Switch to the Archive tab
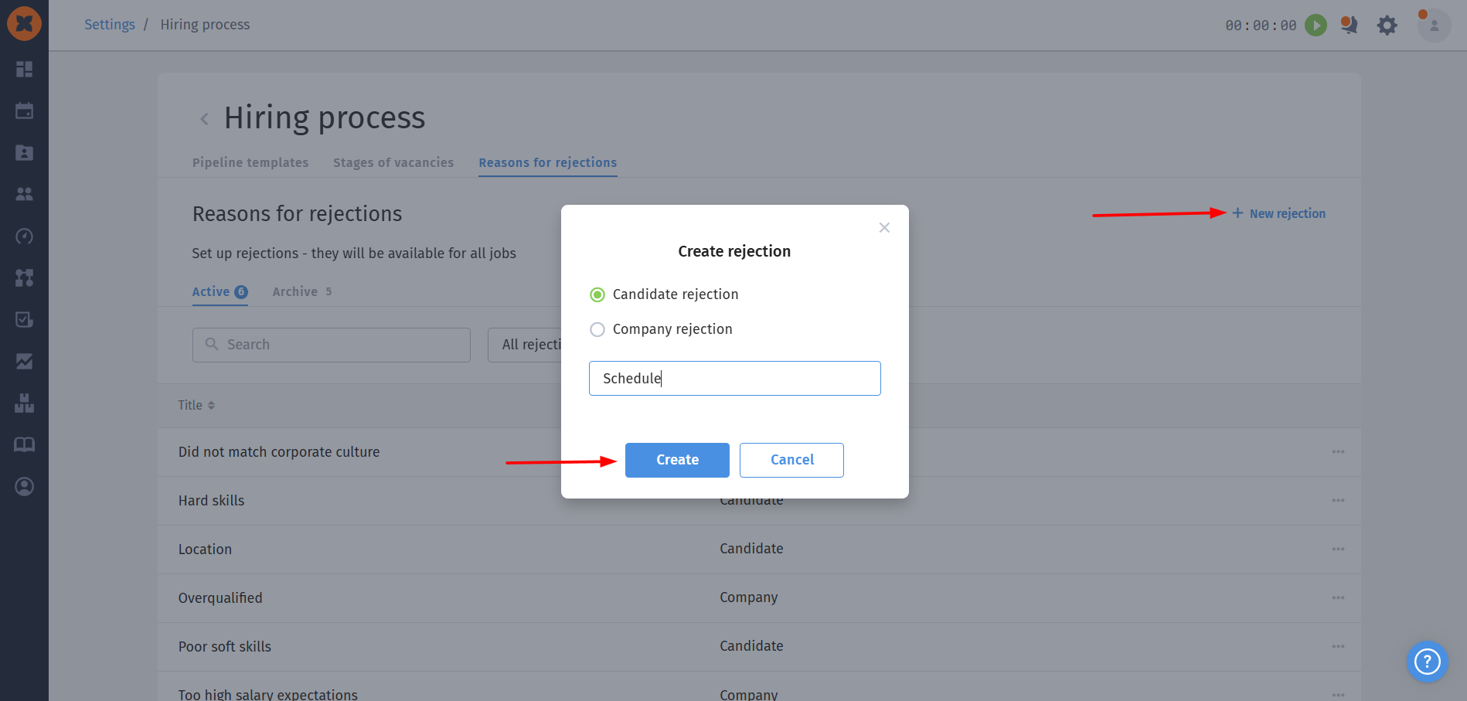The image size is (1467, 701). click(301, 291)
